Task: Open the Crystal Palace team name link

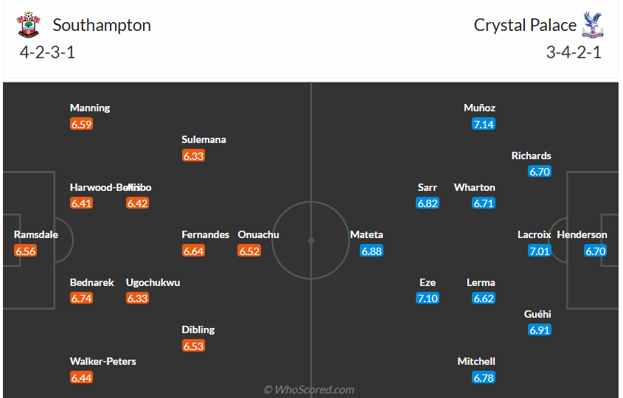Action: (x=525, y=25)
